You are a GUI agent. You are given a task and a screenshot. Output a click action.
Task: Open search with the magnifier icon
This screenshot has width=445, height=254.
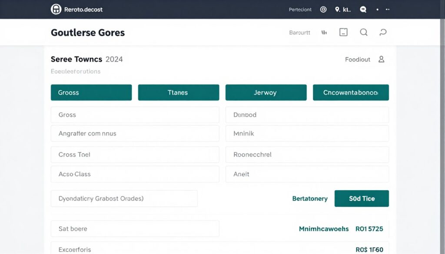(x=364, y=32)
